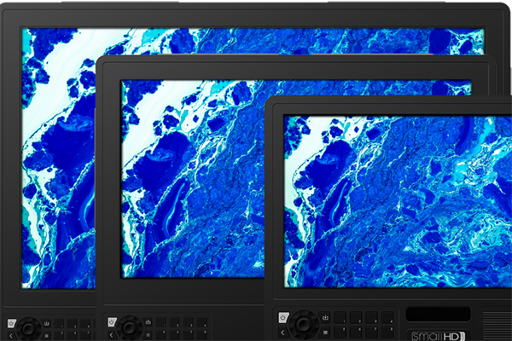
Task: Select function button 4 on the middle monitor
Action: [201, 322]
